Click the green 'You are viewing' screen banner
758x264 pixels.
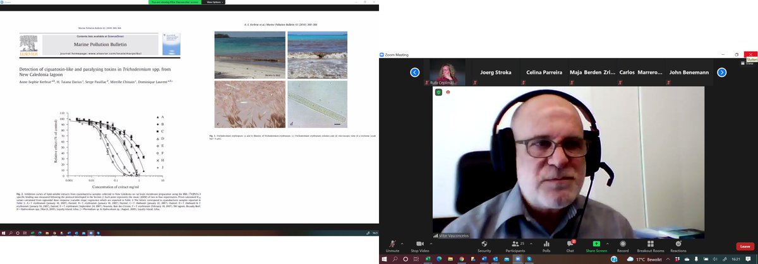pos(175,3)
